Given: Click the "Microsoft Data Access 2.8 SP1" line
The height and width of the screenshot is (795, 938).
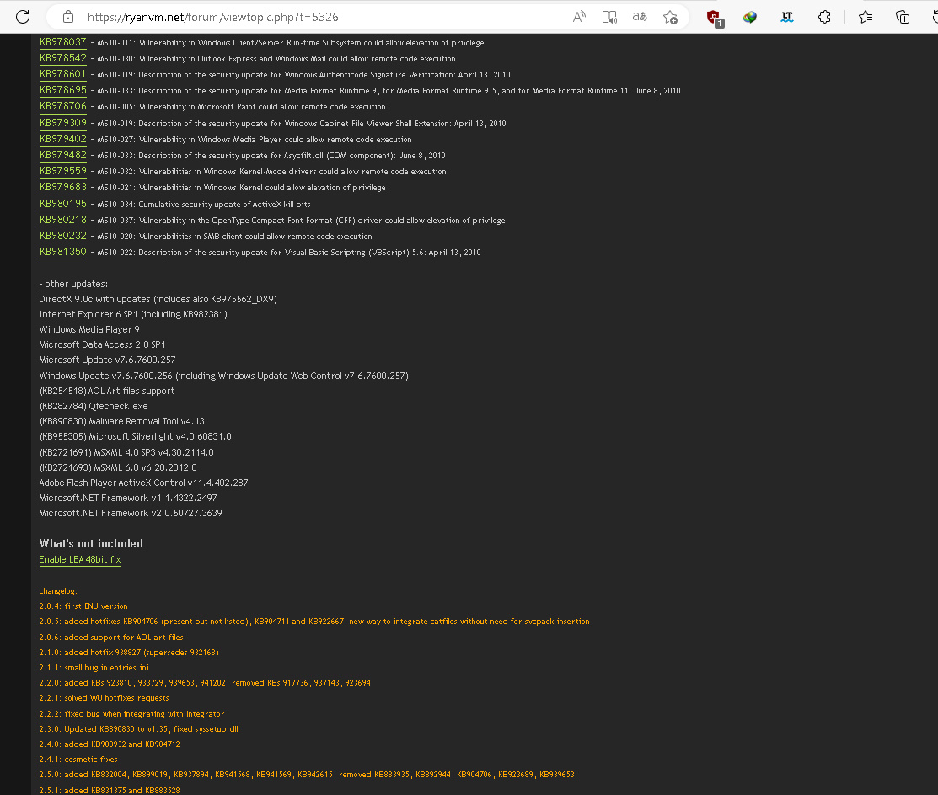Looking at the screenshot, I should click(x=102, y=345).
